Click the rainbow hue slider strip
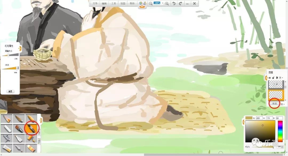 click(280, 131)
